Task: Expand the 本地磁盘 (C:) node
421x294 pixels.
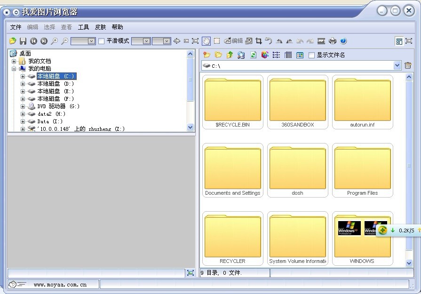Action: 23,76
